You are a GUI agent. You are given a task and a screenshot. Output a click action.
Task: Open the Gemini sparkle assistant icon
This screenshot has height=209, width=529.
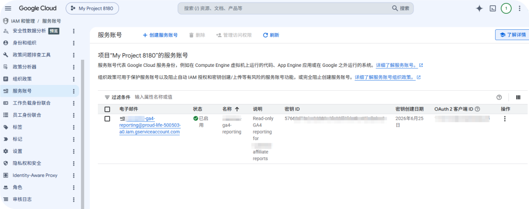[479, 9]
